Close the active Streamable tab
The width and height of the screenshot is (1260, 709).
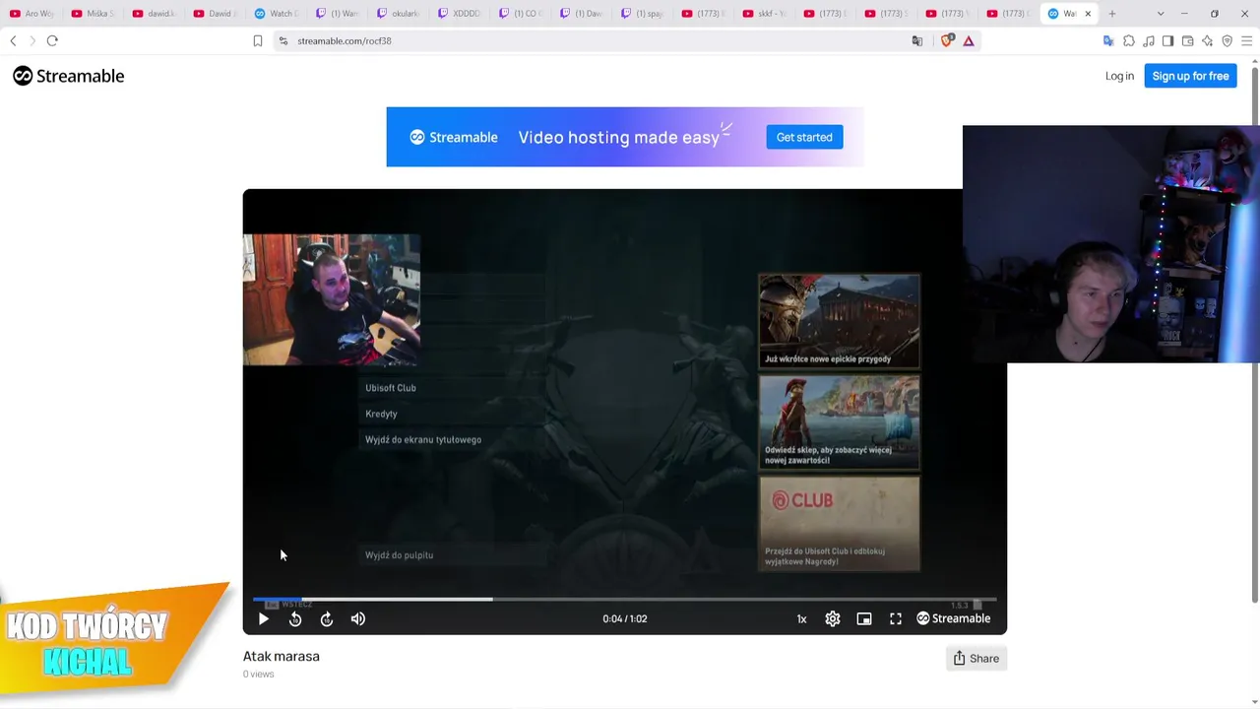(x=1088, y=14)
